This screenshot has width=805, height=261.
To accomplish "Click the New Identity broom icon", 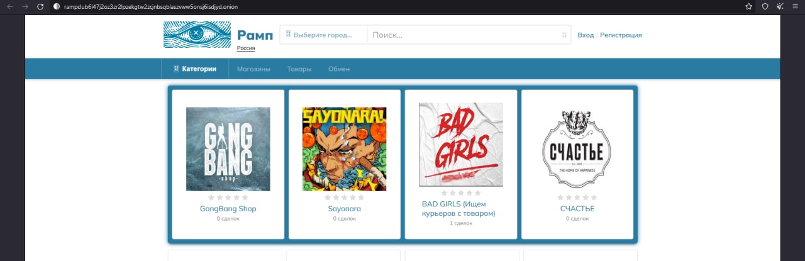I will 780,6.
